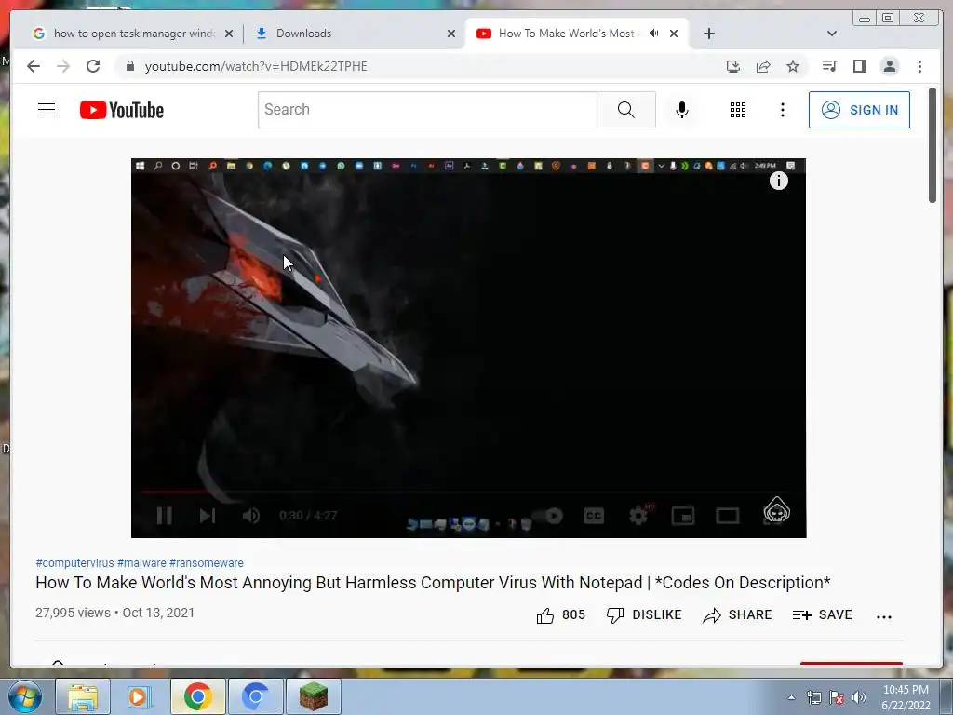
Task: View site information padlock icon
Action: pyautogui.click(x=129, y=66)
